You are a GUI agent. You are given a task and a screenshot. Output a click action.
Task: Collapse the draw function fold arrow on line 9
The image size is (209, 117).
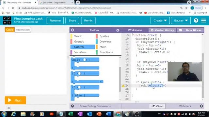130,35
